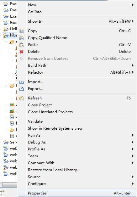The image size is (137, 197).
Task: Click the Copy Qualified Name icon
Action: (x=21, y=38)
